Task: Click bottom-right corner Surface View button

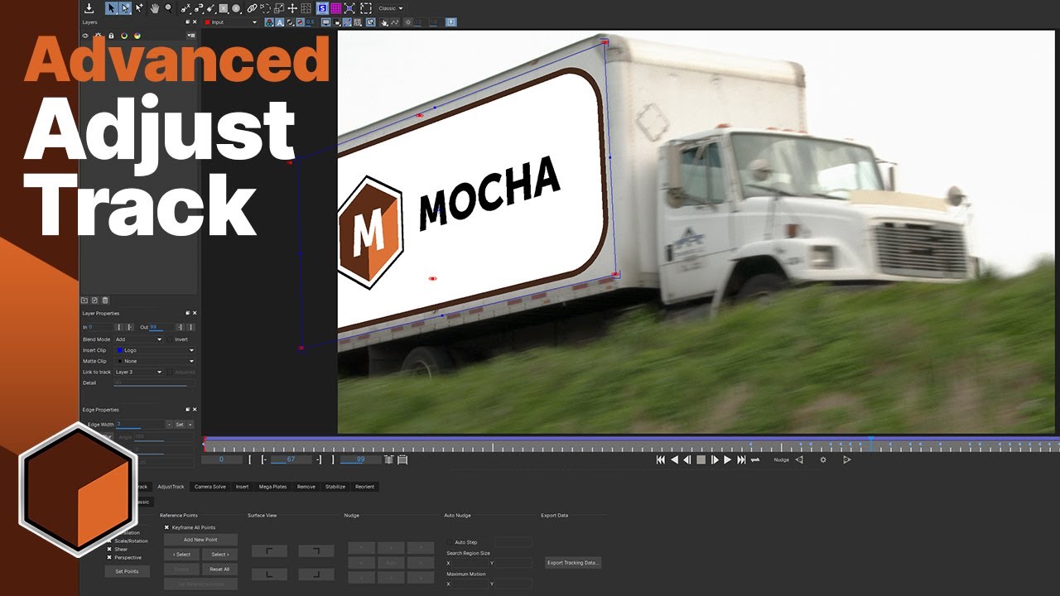Action: pos(316,574)
